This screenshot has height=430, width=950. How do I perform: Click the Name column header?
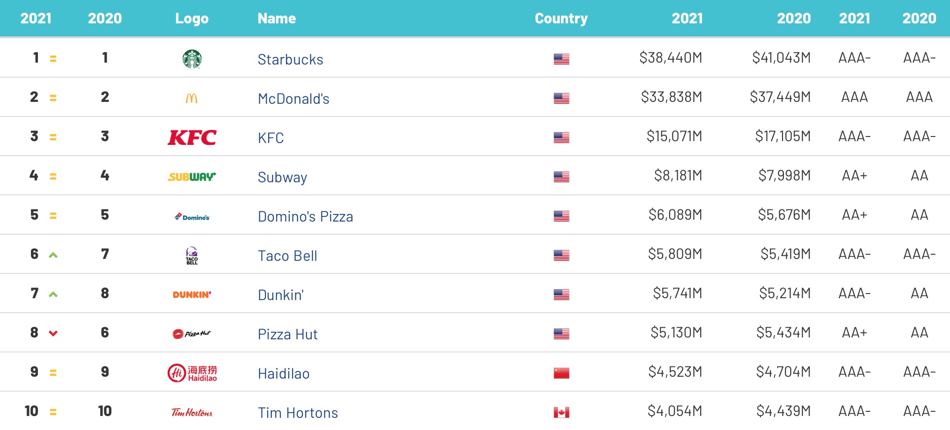tap(277, 18)
